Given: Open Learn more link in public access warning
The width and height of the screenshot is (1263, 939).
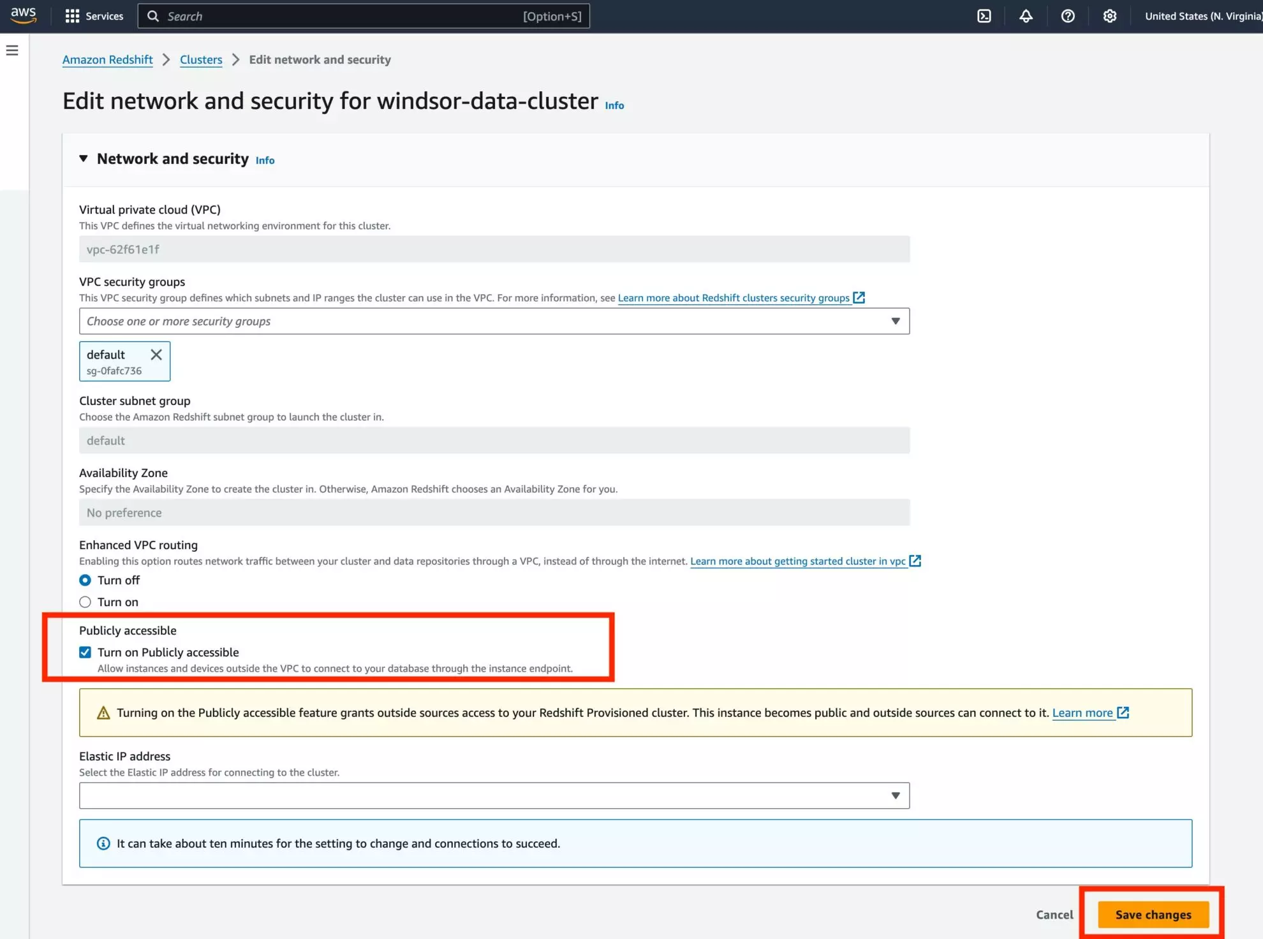Looking at the screenshot, I should coord(1082,713).
